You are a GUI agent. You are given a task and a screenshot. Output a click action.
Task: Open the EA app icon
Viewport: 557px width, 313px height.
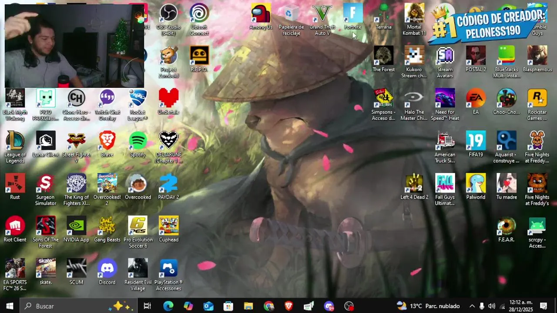(476, 102)
